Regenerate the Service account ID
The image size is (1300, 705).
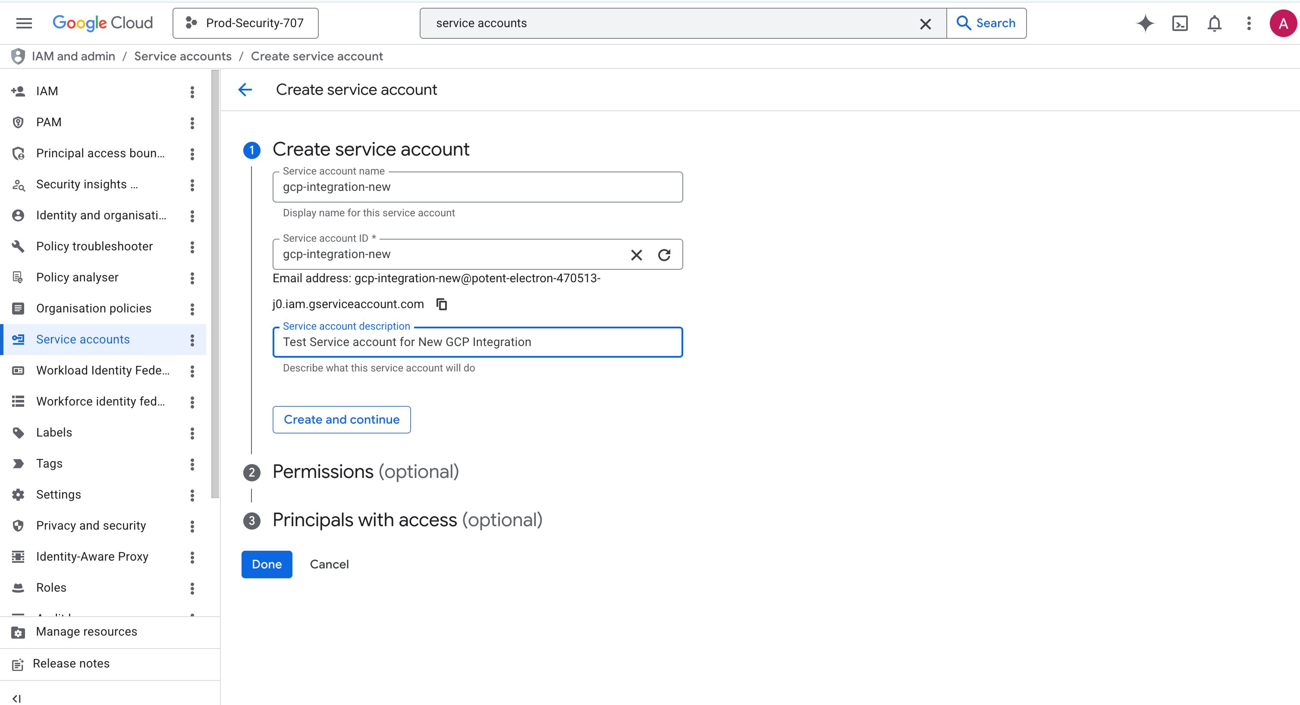664,255
